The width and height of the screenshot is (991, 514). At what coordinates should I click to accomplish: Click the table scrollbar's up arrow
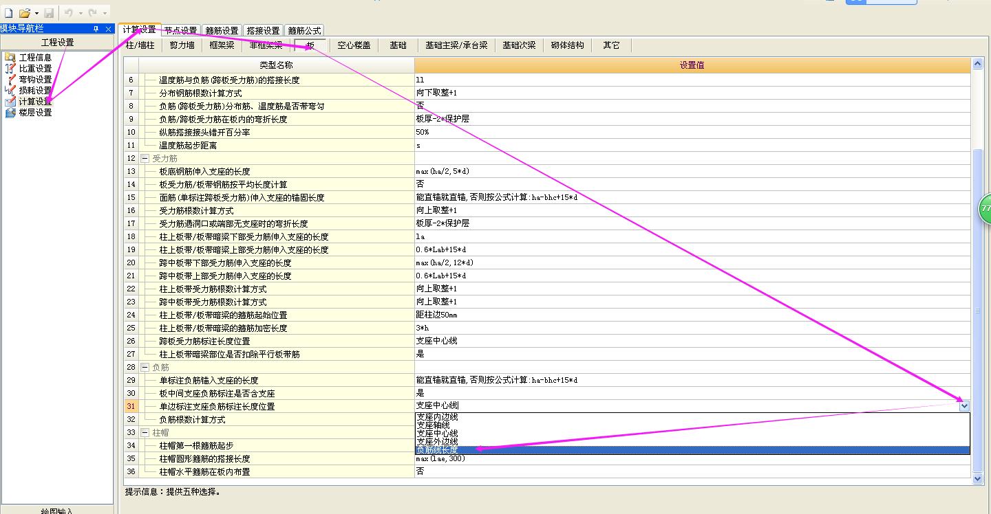point(977,64)
